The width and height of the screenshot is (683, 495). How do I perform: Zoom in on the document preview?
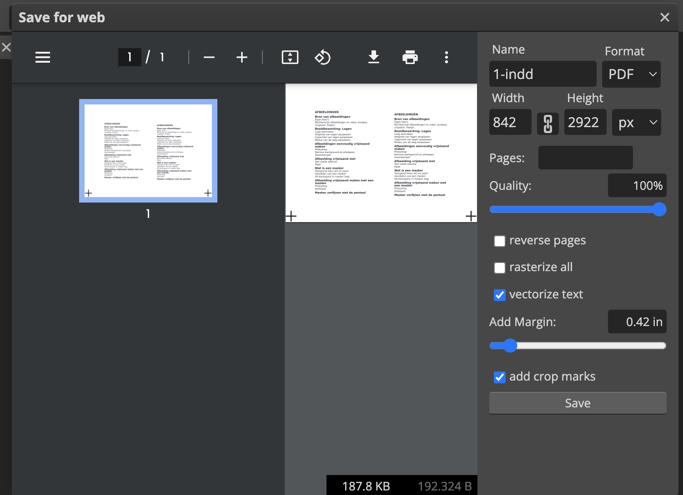[x=241, y=57]
